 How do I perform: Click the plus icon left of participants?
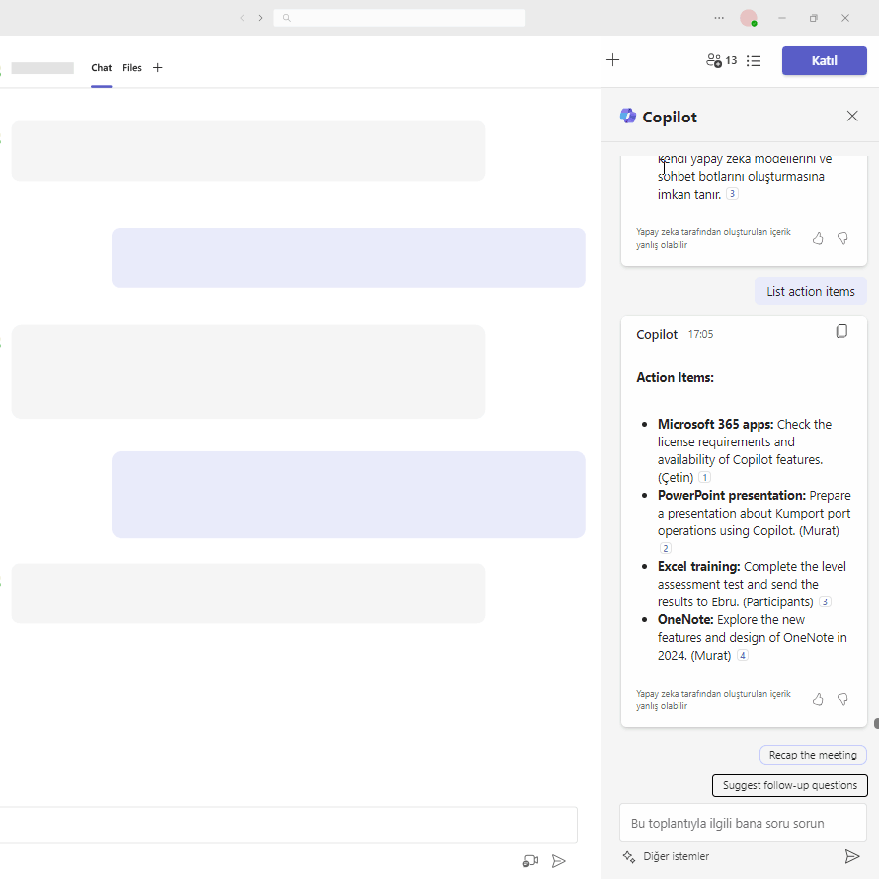coord(612,60)
